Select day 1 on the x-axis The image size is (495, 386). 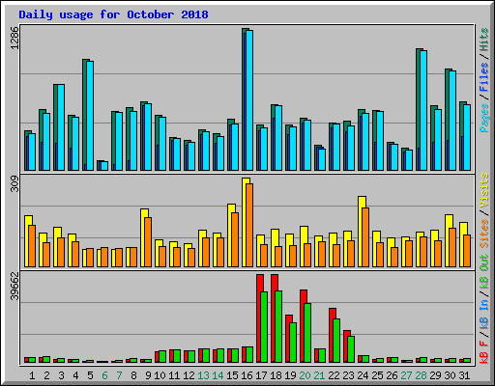point(32,375)
